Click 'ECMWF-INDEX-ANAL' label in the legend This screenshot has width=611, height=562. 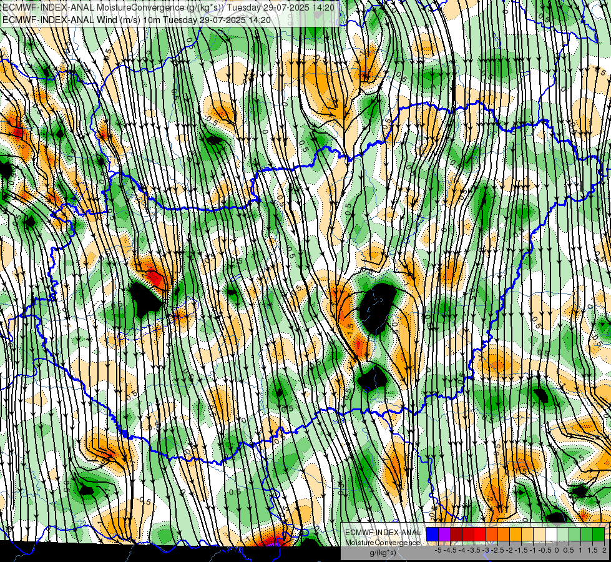[x=383, y=533]
